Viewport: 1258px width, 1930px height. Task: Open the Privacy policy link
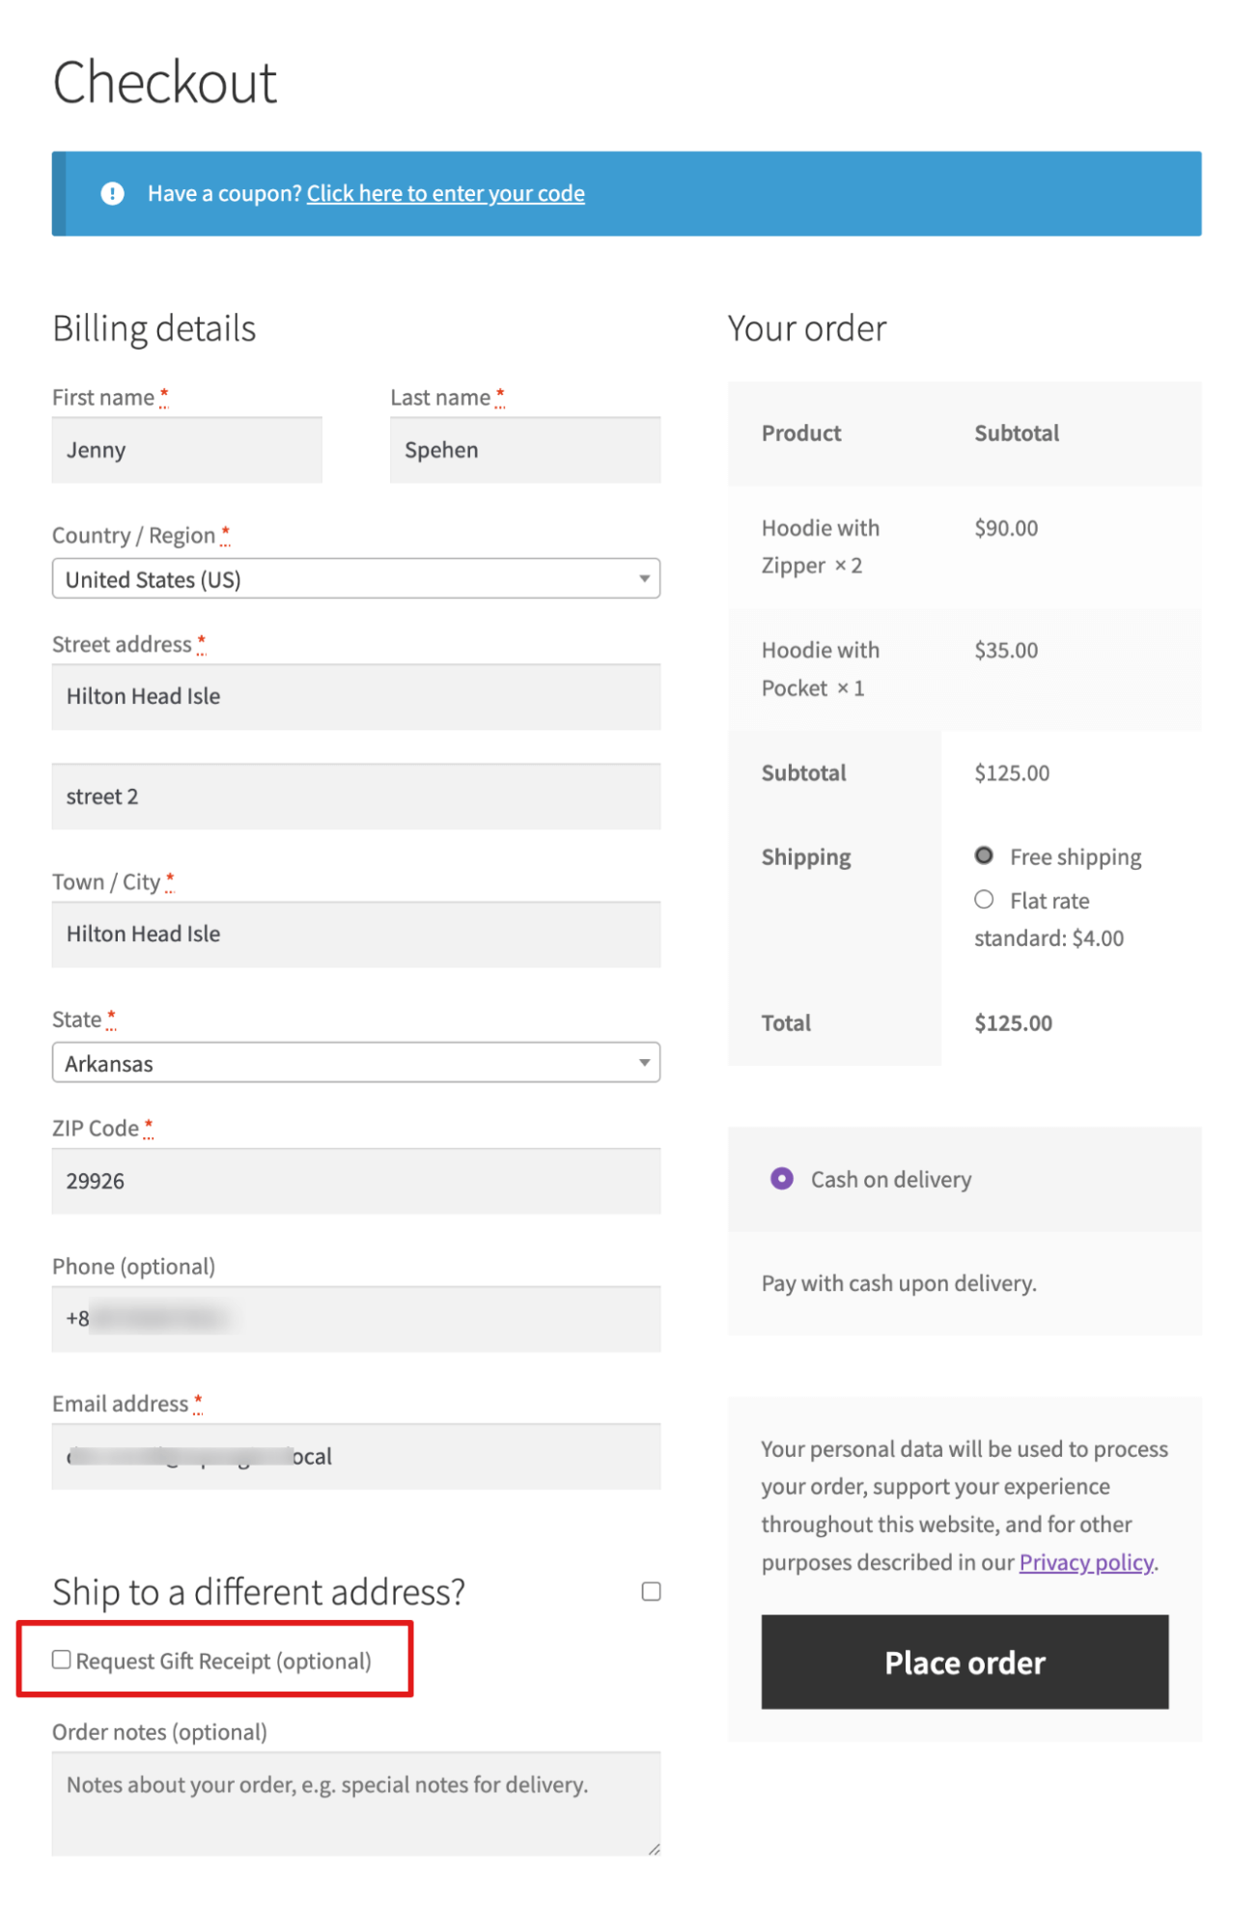1086,1561
